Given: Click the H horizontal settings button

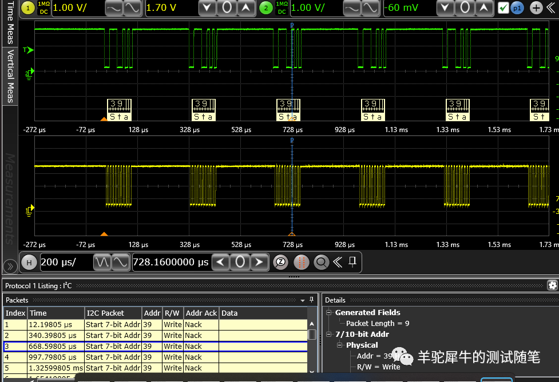Looking at the screenshot, I should (29, 262).
